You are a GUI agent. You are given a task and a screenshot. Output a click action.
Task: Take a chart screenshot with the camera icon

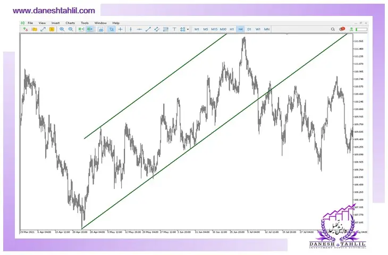click(100, 29)
